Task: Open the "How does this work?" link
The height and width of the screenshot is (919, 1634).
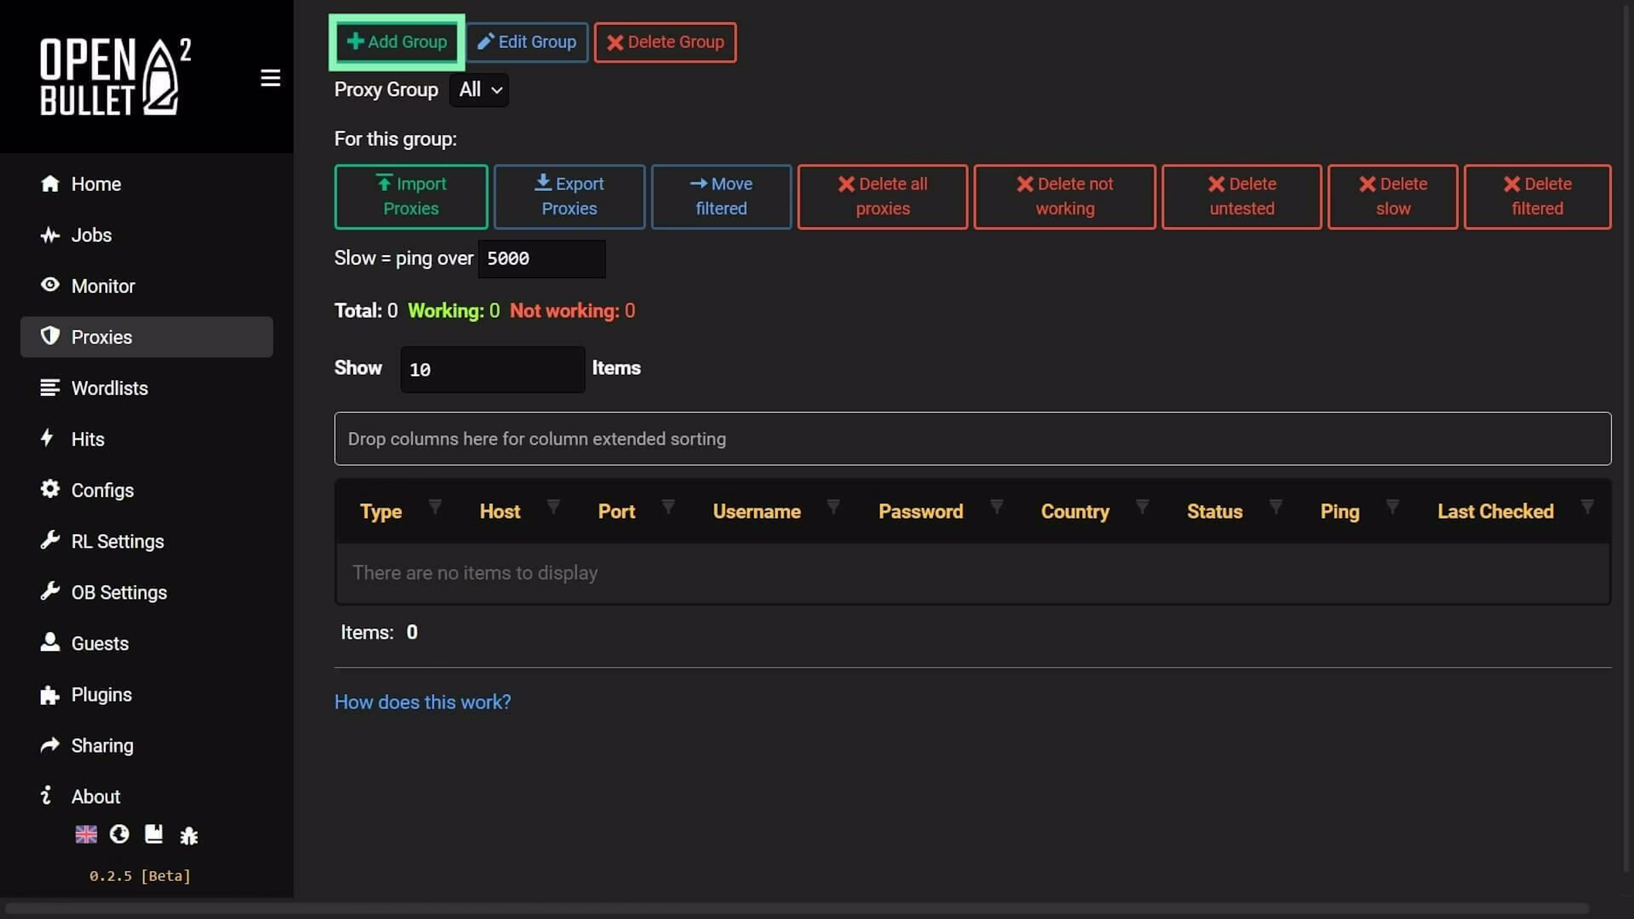Action: (x=423, y=702)
